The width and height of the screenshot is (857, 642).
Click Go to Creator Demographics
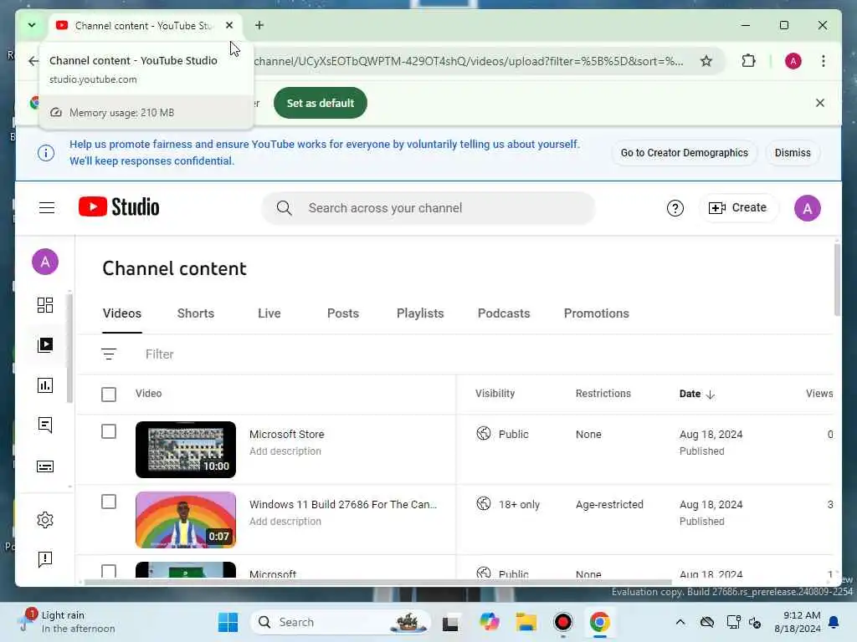pyautogui.click(x=685, y=153)
